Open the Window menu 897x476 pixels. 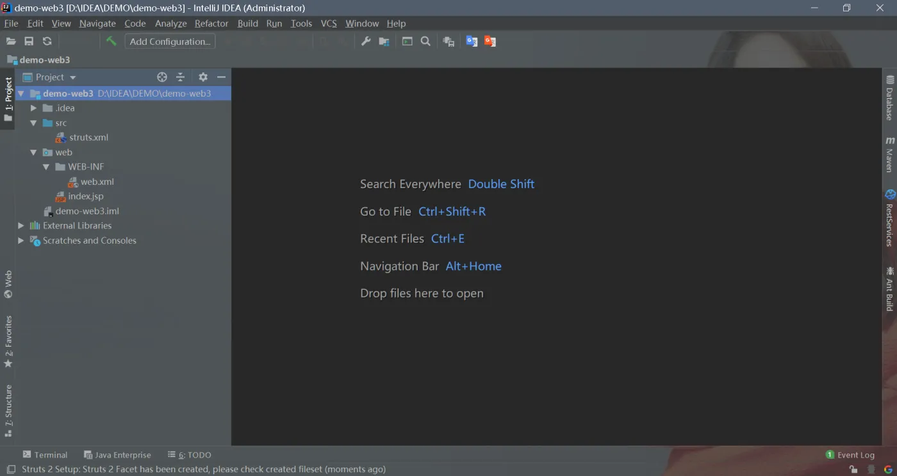pos(362,24)
